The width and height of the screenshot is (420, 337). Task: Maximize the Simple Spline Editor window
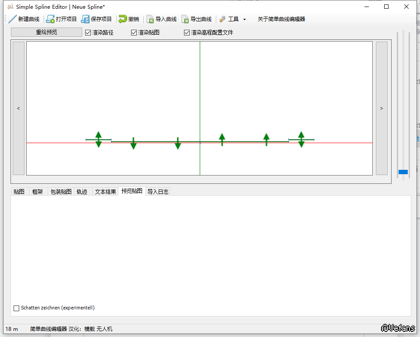click(x=386, y=7)
